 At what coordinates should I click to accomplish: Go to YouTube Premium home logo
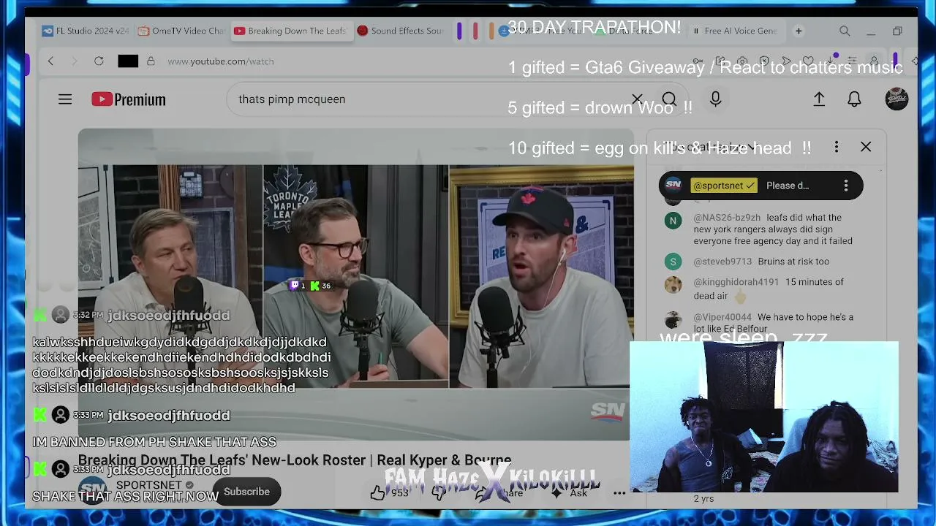[x=129, y=99]
